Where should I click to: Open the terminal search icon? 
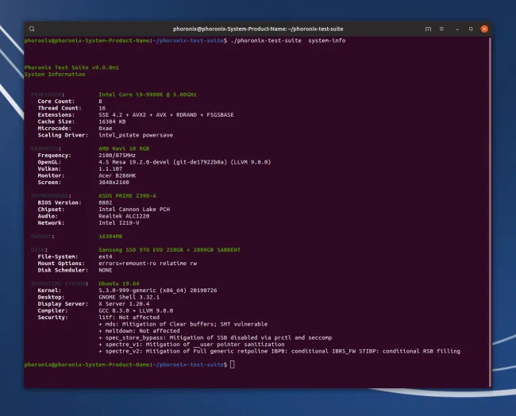32,29
